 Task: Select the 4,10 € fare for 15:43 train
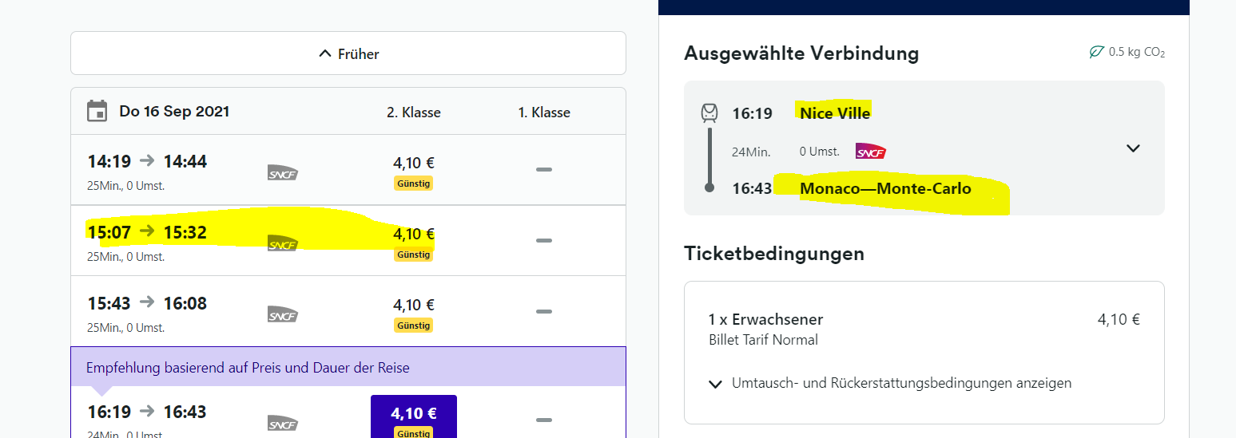click(414, 312)
